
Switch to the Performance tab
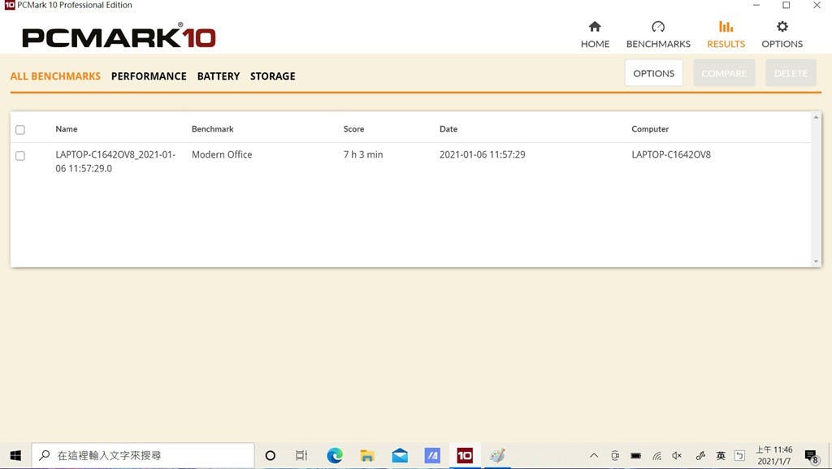149,76
